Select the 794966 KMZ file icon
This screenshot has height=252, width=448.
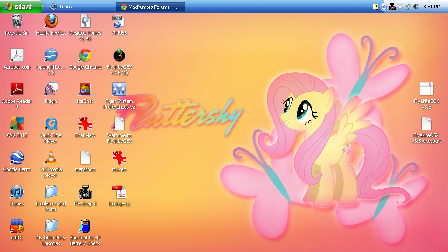click(119, 21)
